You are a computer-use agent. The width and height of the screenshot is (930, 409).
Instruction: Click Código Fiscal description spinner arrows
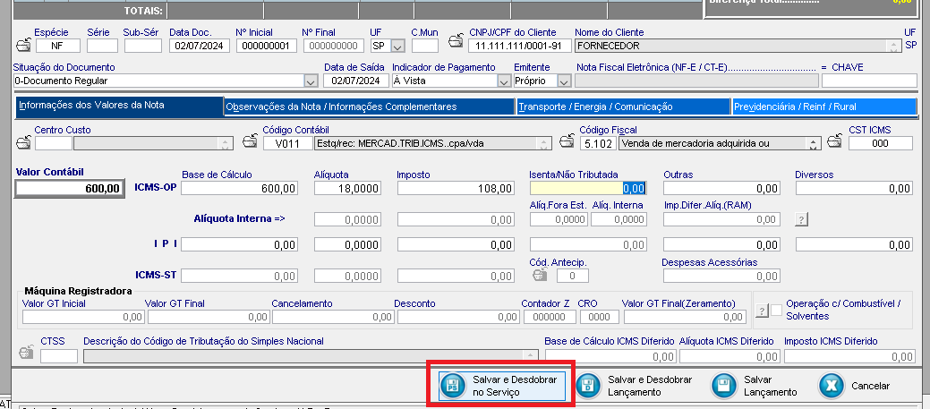click(814, 143)
